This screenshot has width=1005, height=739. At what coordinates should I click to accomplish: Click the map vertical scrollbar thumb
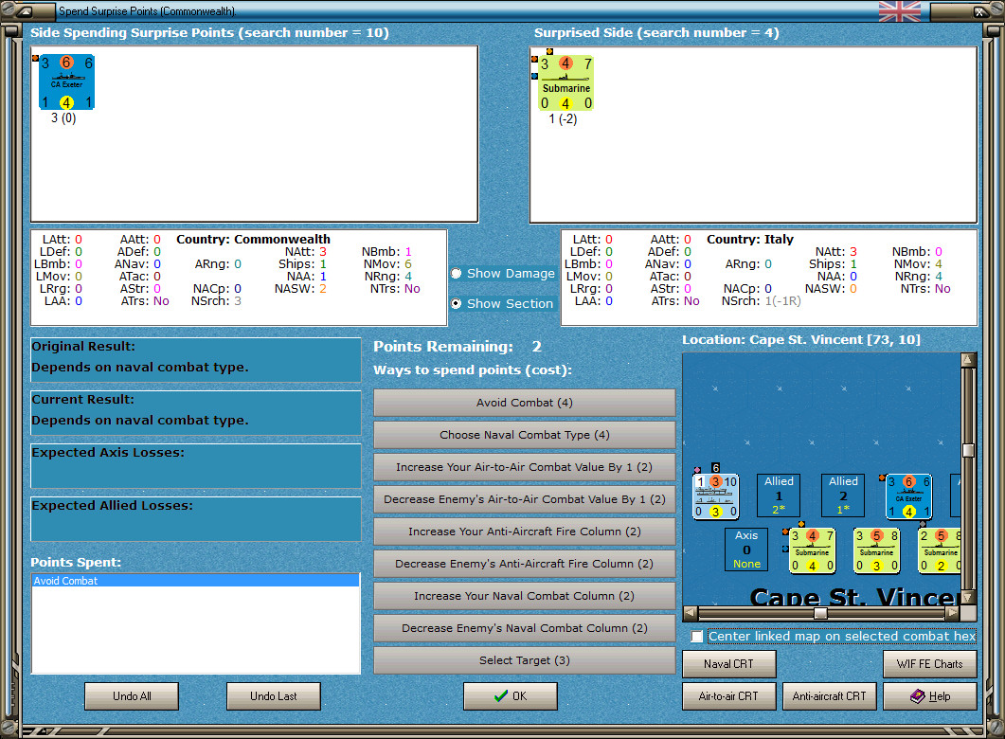(x=968, y=450)
